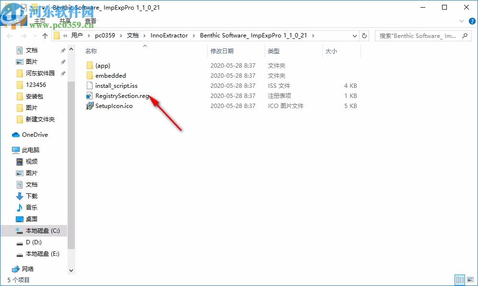
Task: Open the install_script.iss file
Action: tap(114, 85)
